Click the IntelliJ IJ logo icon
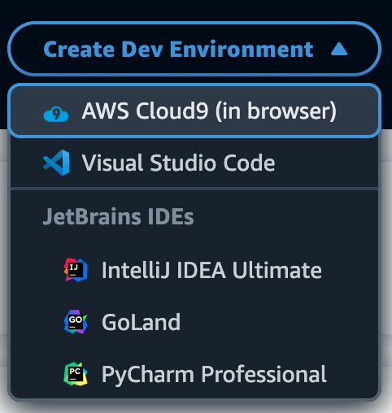 [76, 270]
